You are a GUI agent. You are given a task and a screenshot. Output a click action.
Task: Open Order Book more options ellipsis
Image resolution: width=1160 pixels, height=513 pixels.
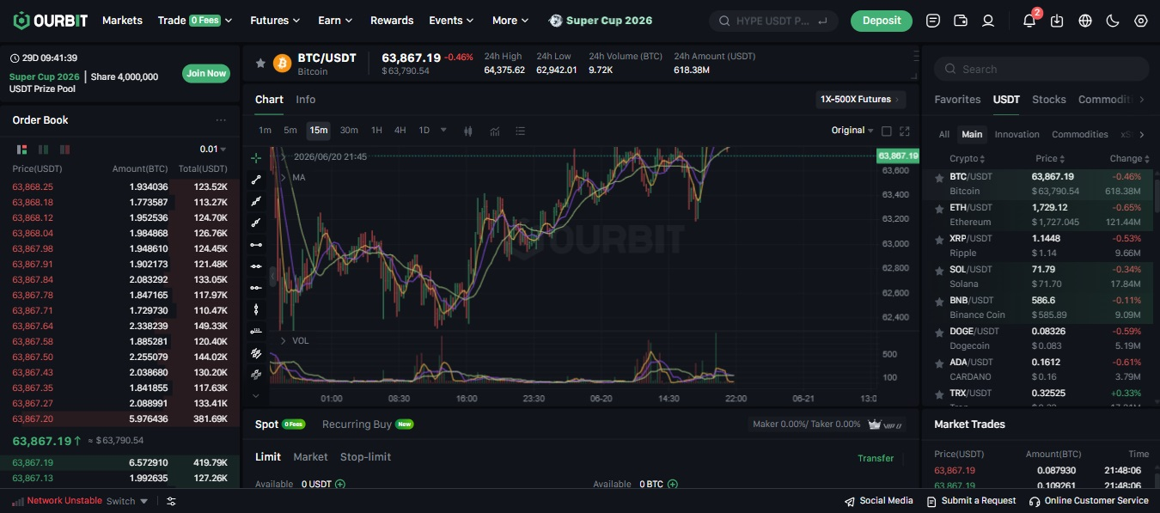pyautogui.click(x=221, y=120)
